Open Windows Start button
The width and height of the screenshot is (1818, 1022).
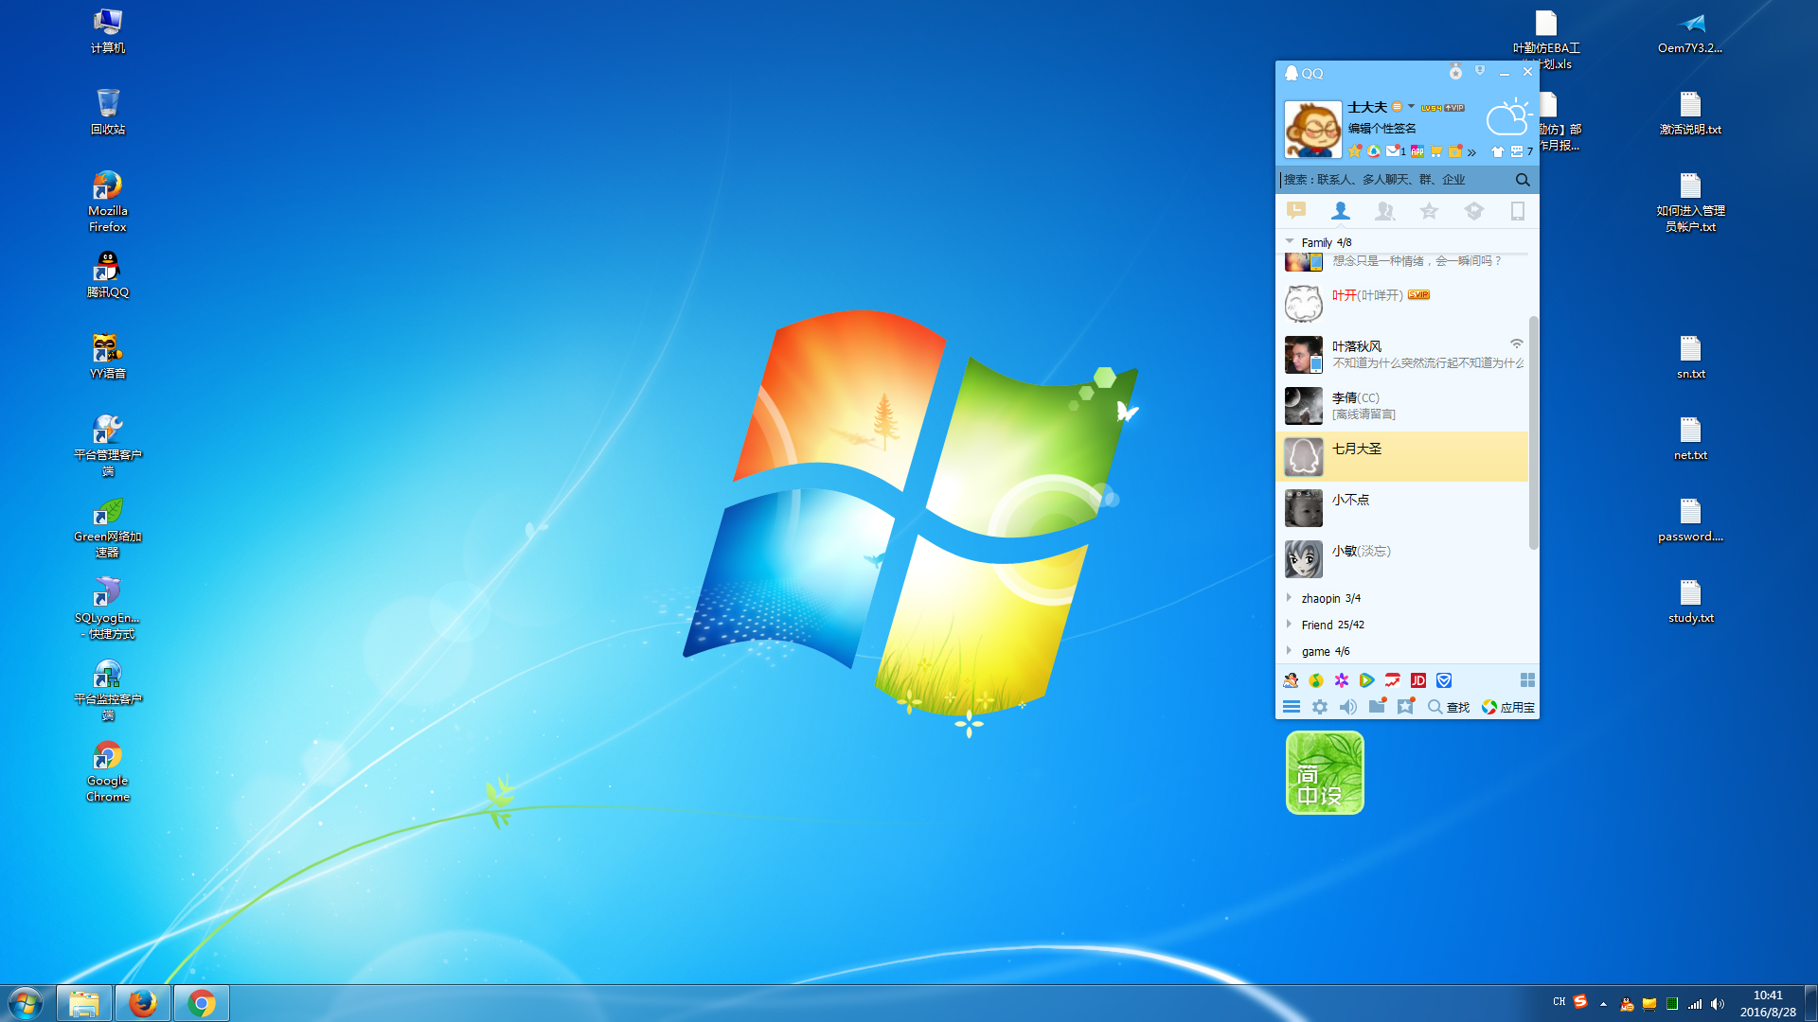point(26,1003)
